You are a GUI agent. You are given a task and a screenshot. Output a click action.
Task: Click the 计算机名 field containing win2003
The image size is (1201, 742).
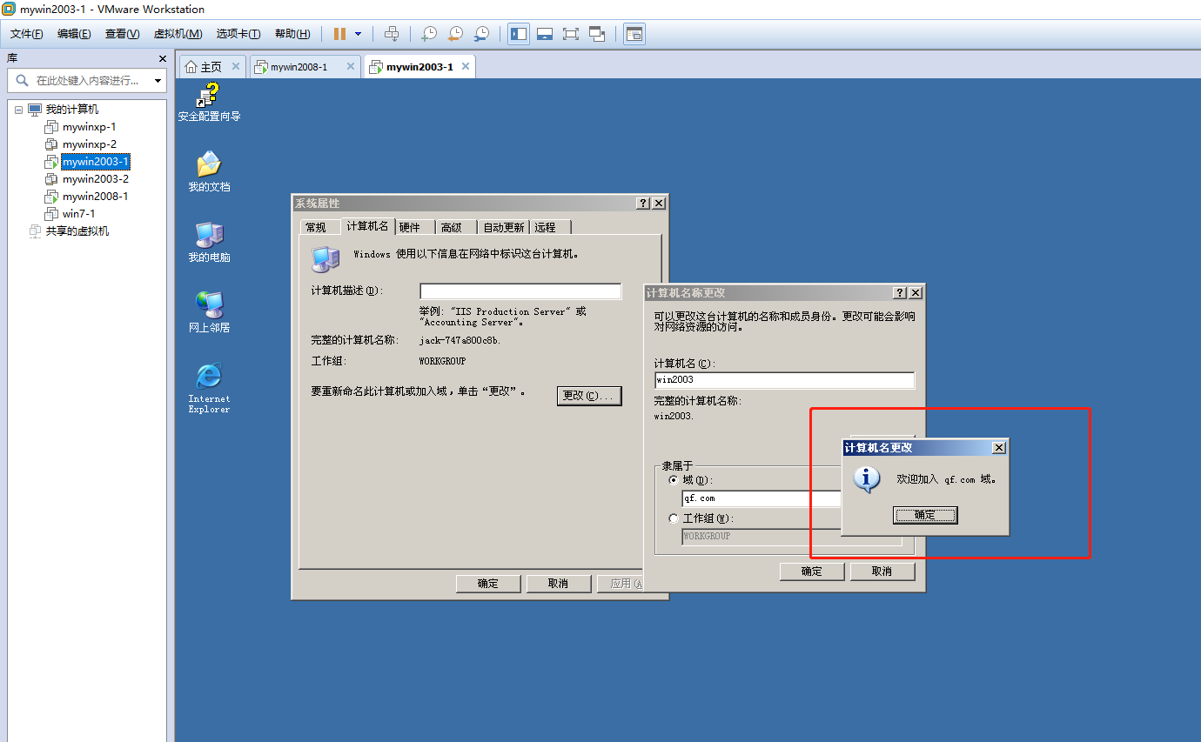click(x=785, y=380)
